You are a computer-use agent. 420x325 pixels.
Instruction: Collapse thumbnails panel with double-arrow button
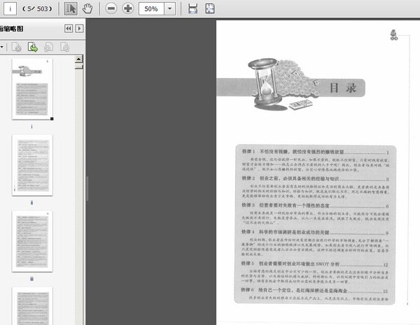[x=69, y=29]
